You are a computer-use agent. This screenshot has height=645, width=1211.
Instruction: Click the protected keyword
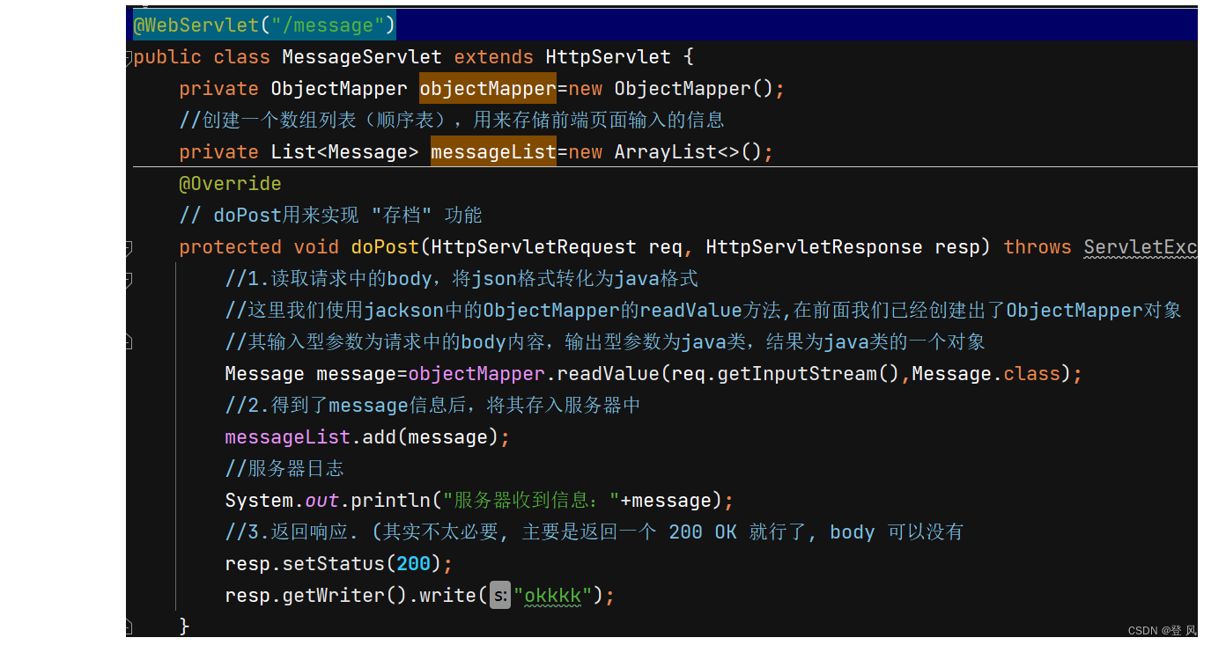pos(230,247)
